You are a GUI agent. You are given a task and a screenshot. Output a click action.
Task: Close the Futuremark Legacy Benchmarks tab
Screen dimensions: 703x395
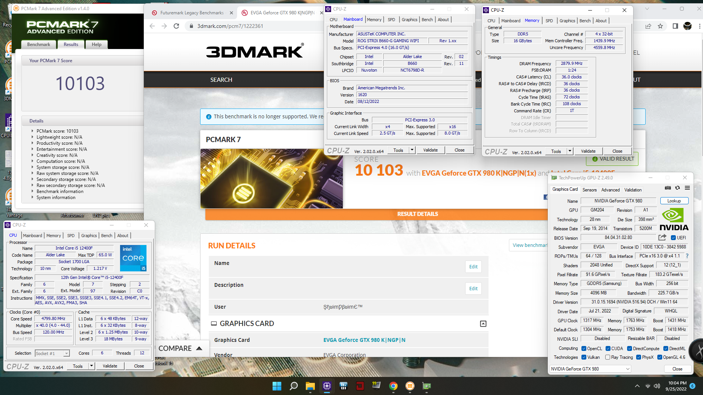tap(231, 13)
